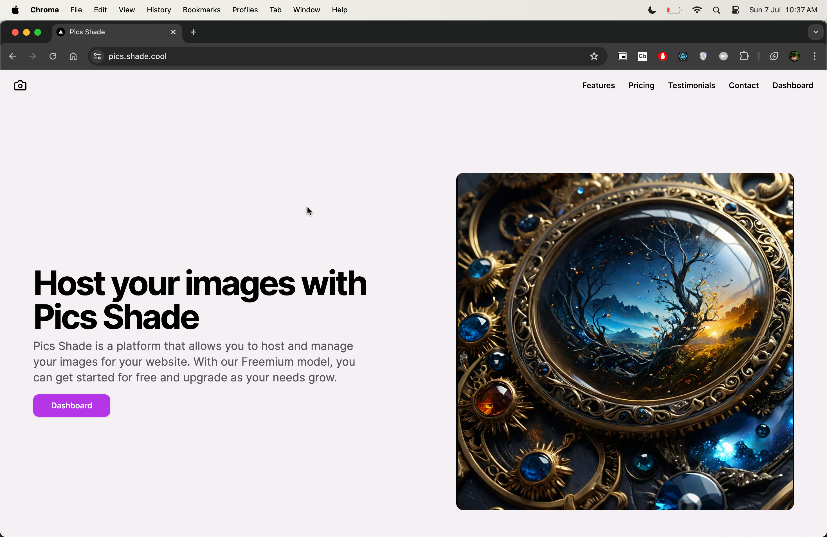This screenshot has width=827, height=537.
Task: View site information icon in address bar
Action: pos(98,56)
